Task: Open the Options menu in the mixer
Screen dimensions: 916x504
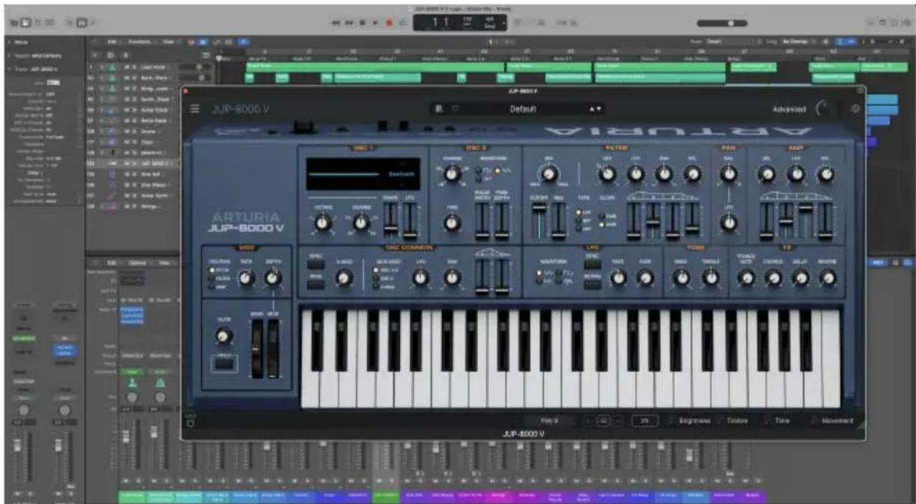Action: click(138, 264)
